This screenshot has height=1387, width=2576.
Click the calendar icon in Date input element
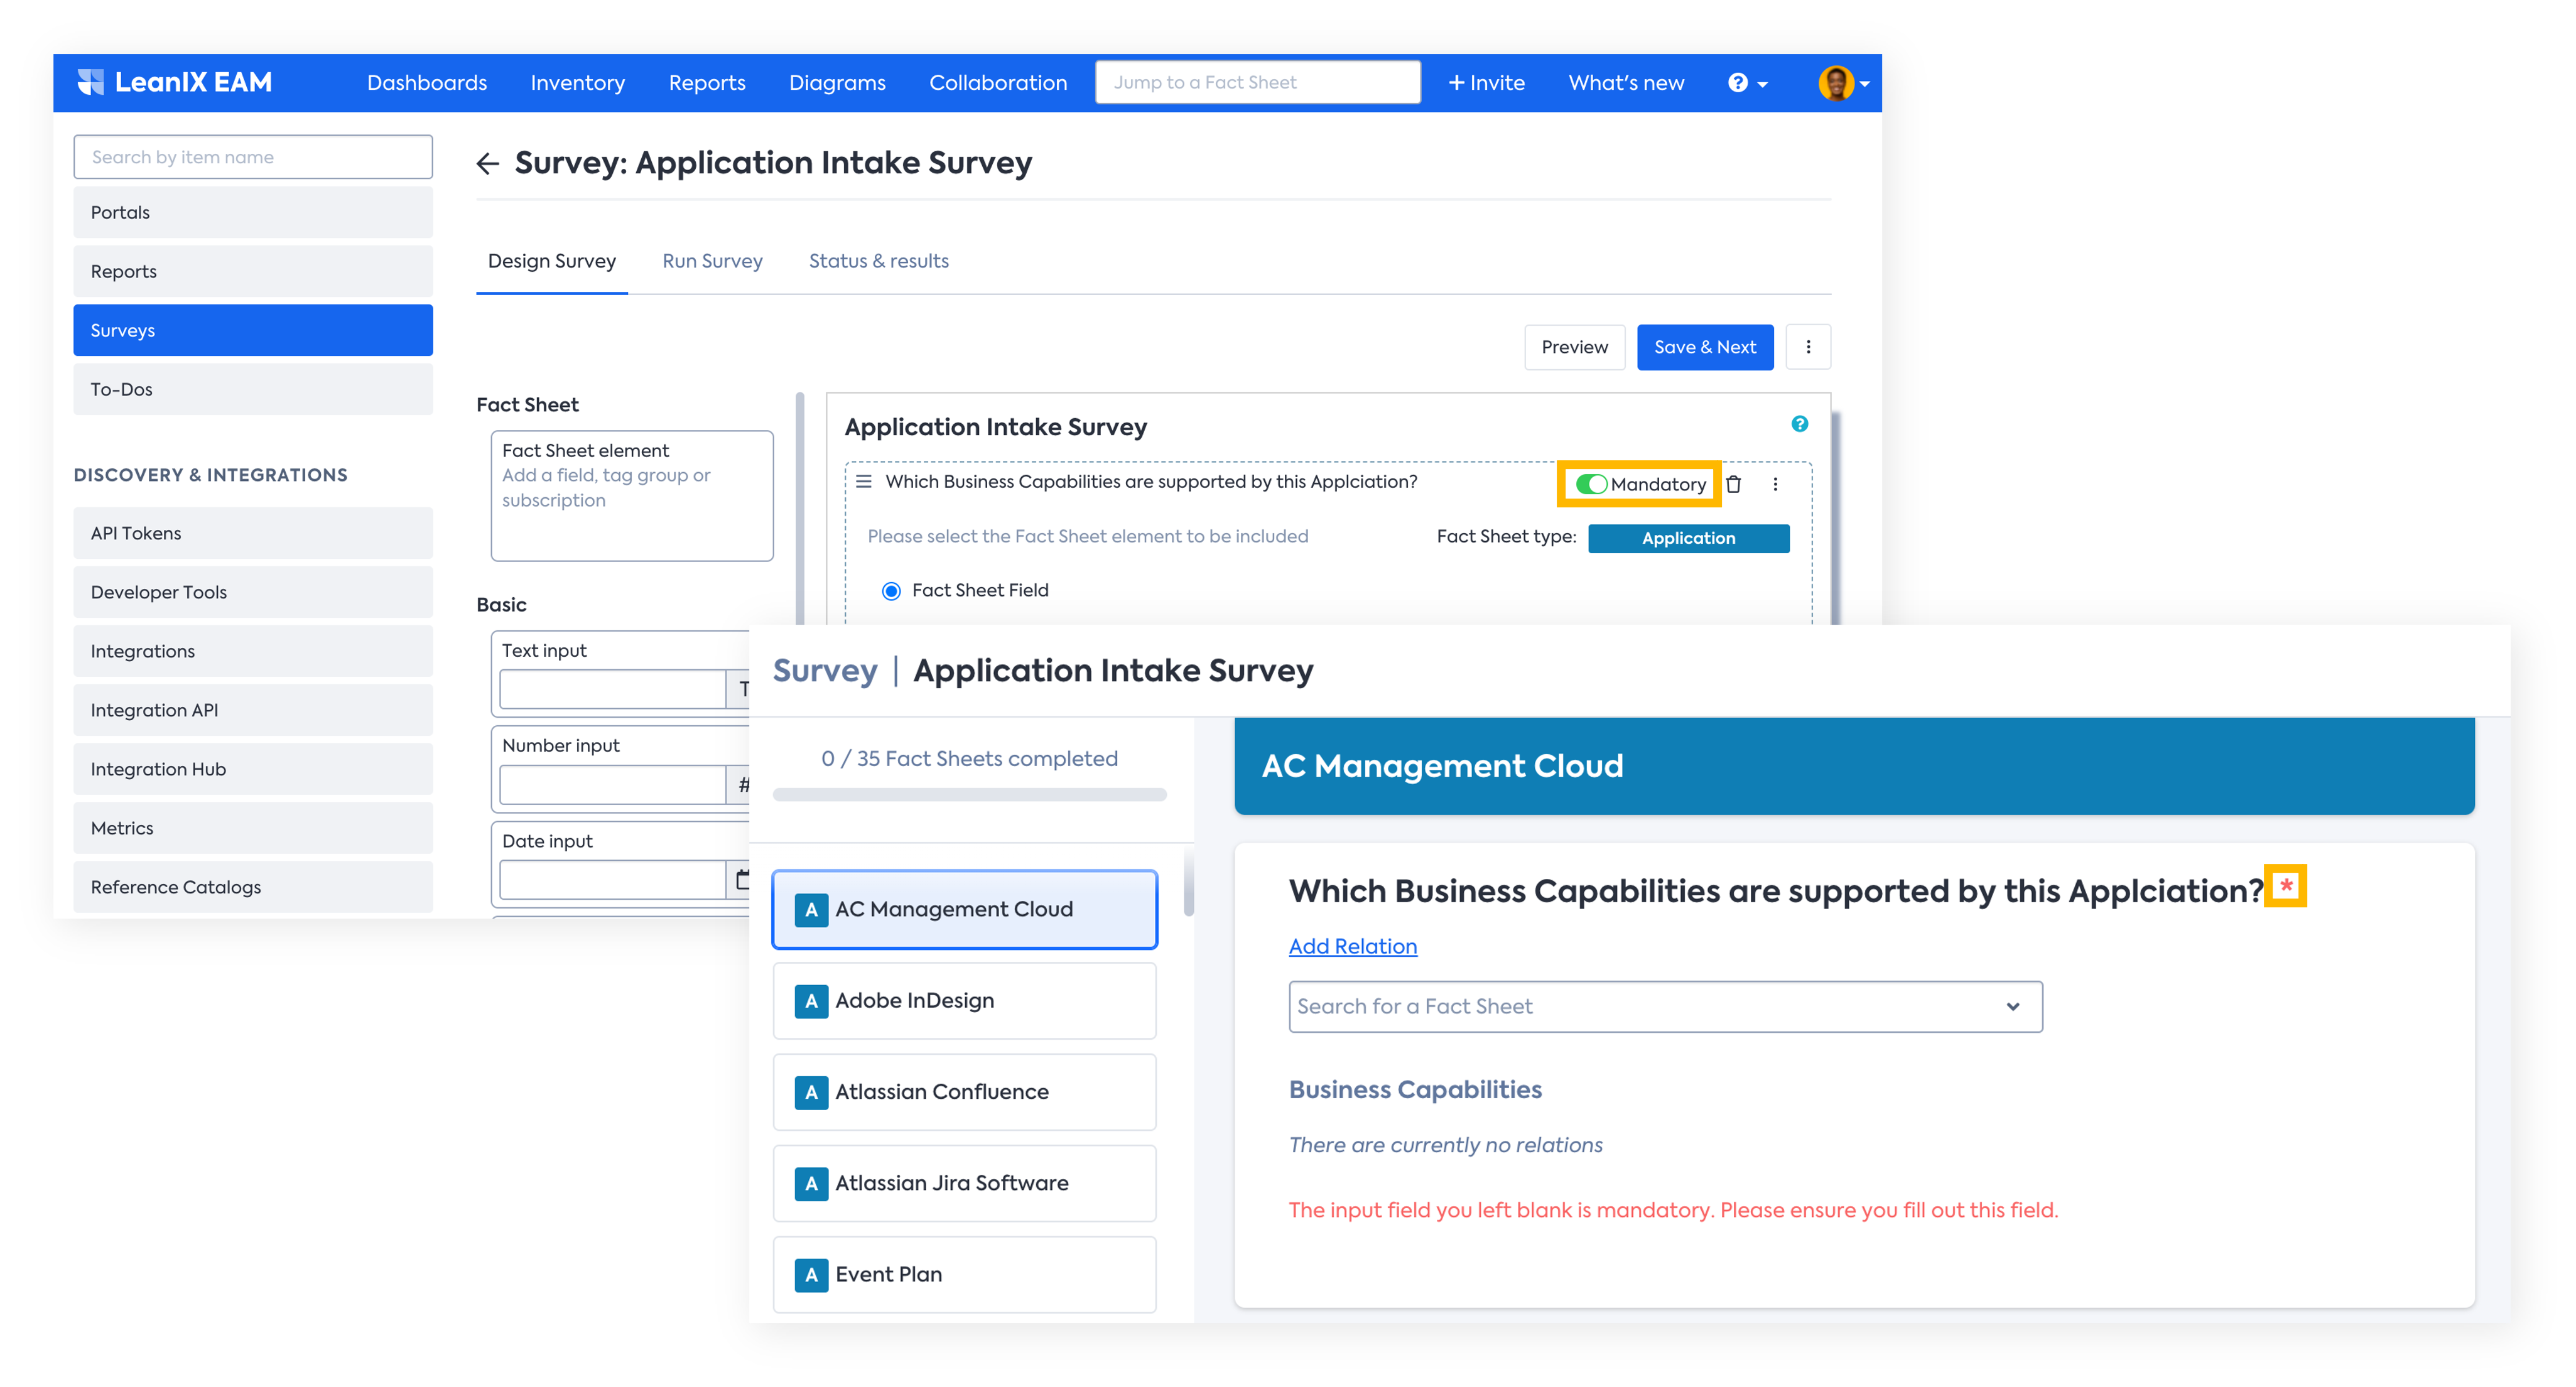742,879
